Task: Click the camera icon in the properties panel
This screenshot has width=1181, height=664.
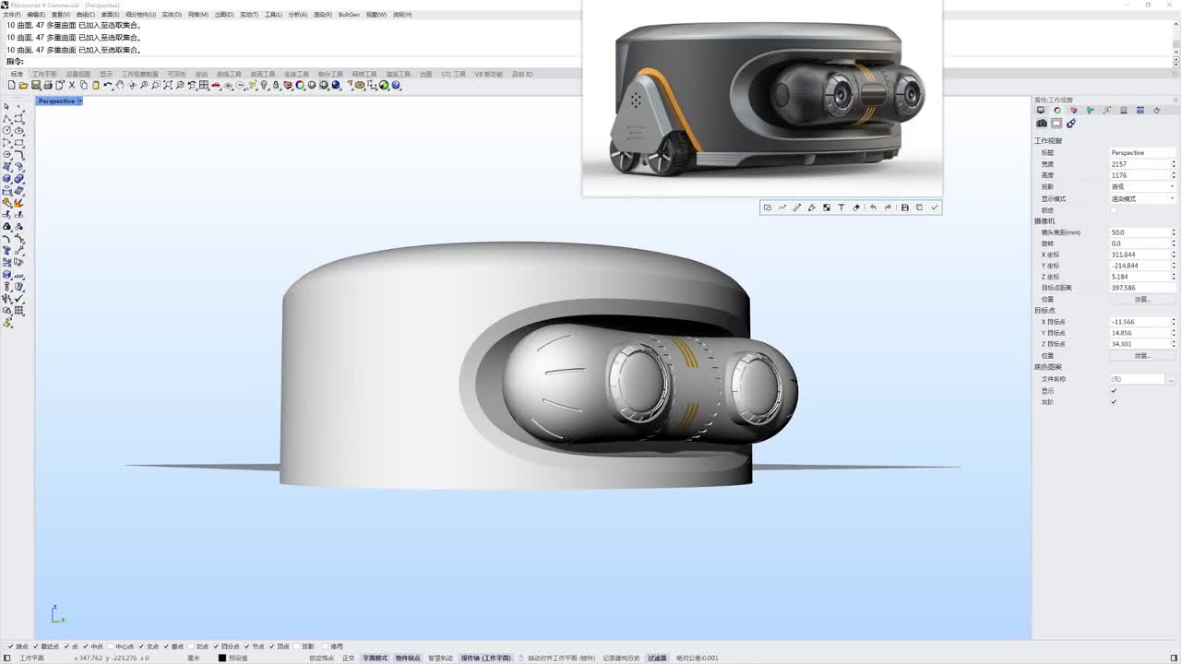Action: (1042, 124)
